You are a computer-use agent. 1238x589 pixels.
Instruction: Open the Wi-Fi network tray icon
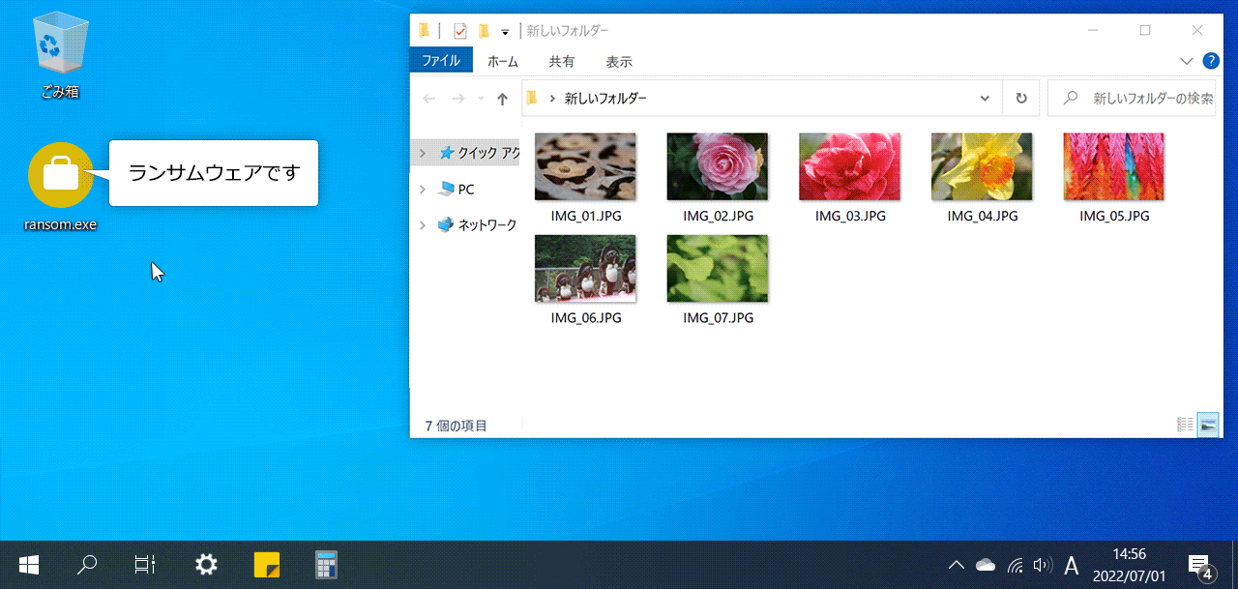[1015, 565]
